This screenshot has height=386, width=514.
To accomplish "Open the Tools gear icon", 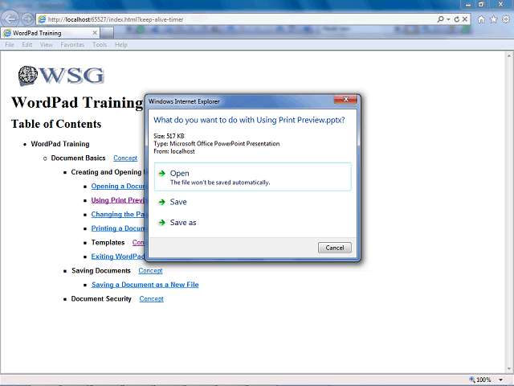I will [506, 19].
